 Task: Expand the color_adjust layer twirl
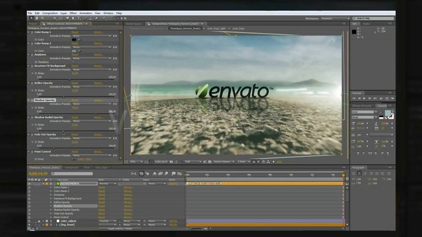(43, 221)
